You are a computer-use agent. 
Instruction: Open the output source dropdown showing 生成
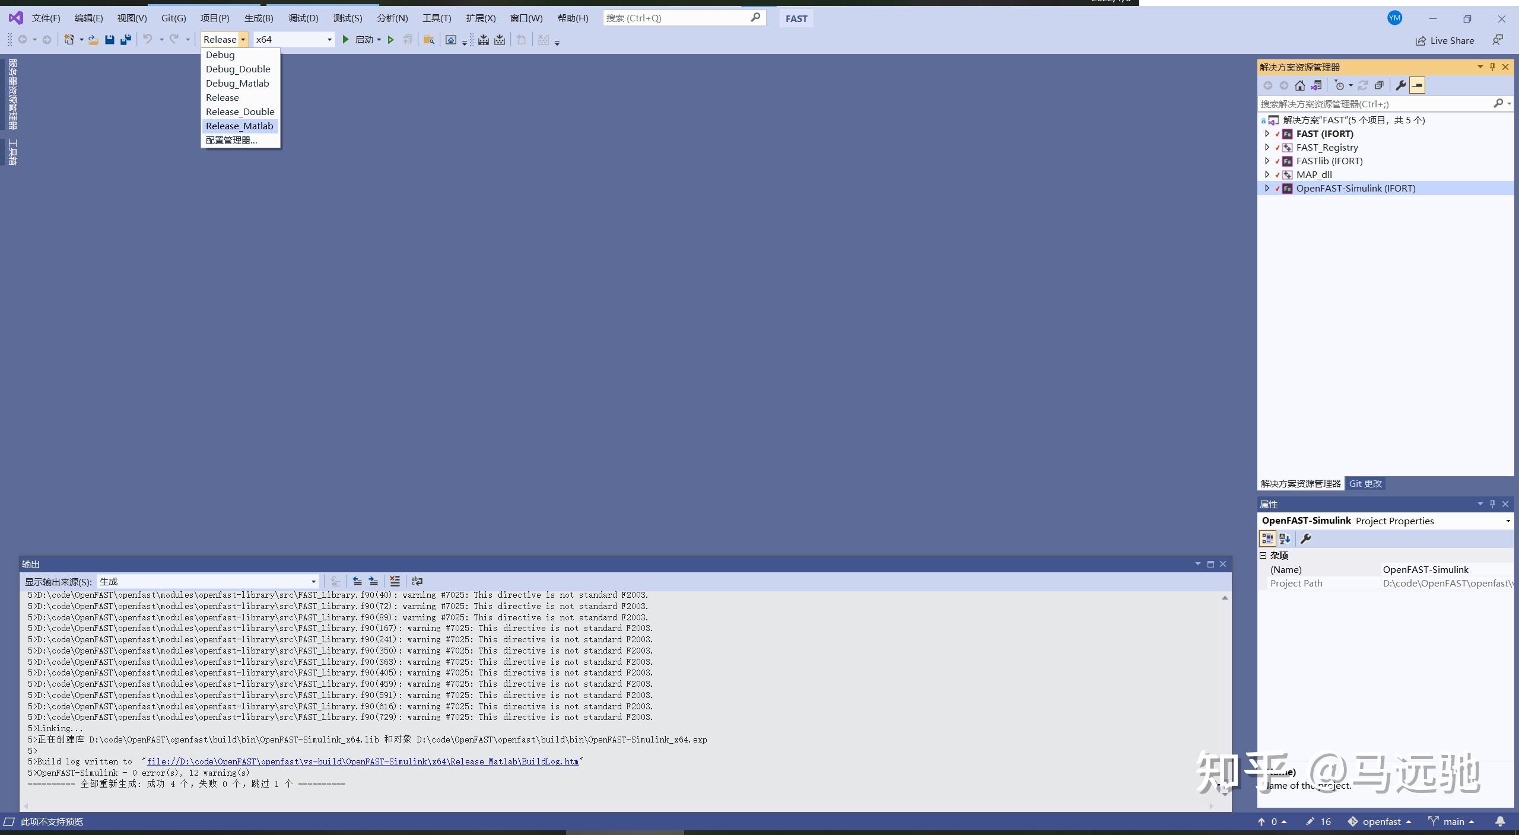313,582
